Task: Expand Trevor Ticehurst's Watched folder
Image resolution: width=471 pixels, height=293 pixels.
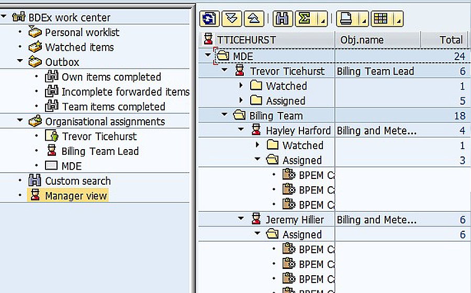Action: [x=241, y=86]
